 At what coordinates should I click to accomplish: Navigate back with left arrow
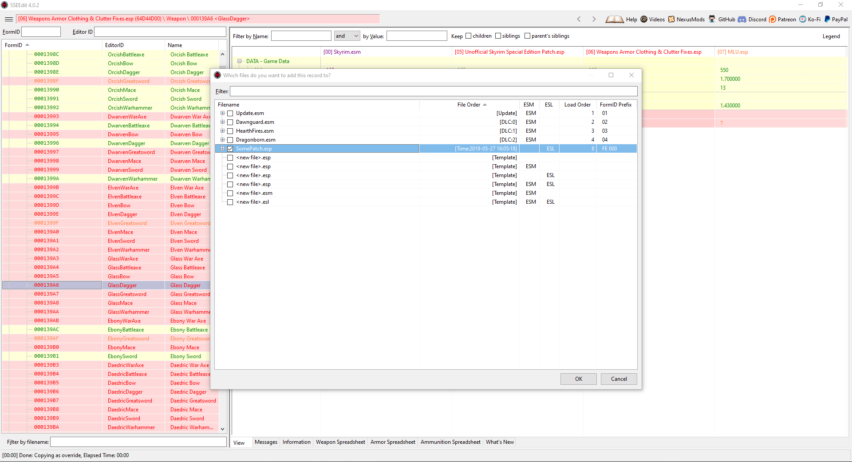tap(579, 19)
